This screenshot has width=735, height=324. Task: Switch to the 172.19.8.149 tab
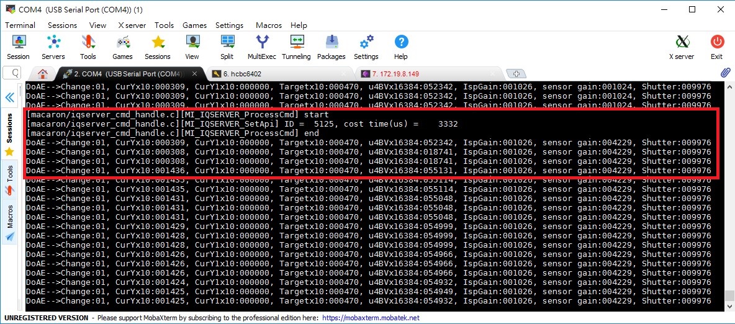tap(390, 74)
